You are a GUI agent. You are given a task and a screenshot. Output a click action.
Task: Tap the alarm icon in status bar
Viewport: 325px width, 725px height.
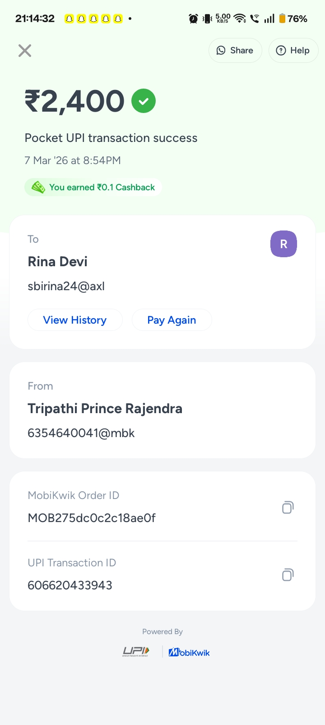[193, 19]
